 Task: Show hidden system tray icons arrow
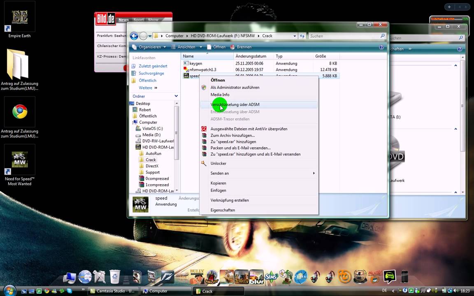coord(394,291)
